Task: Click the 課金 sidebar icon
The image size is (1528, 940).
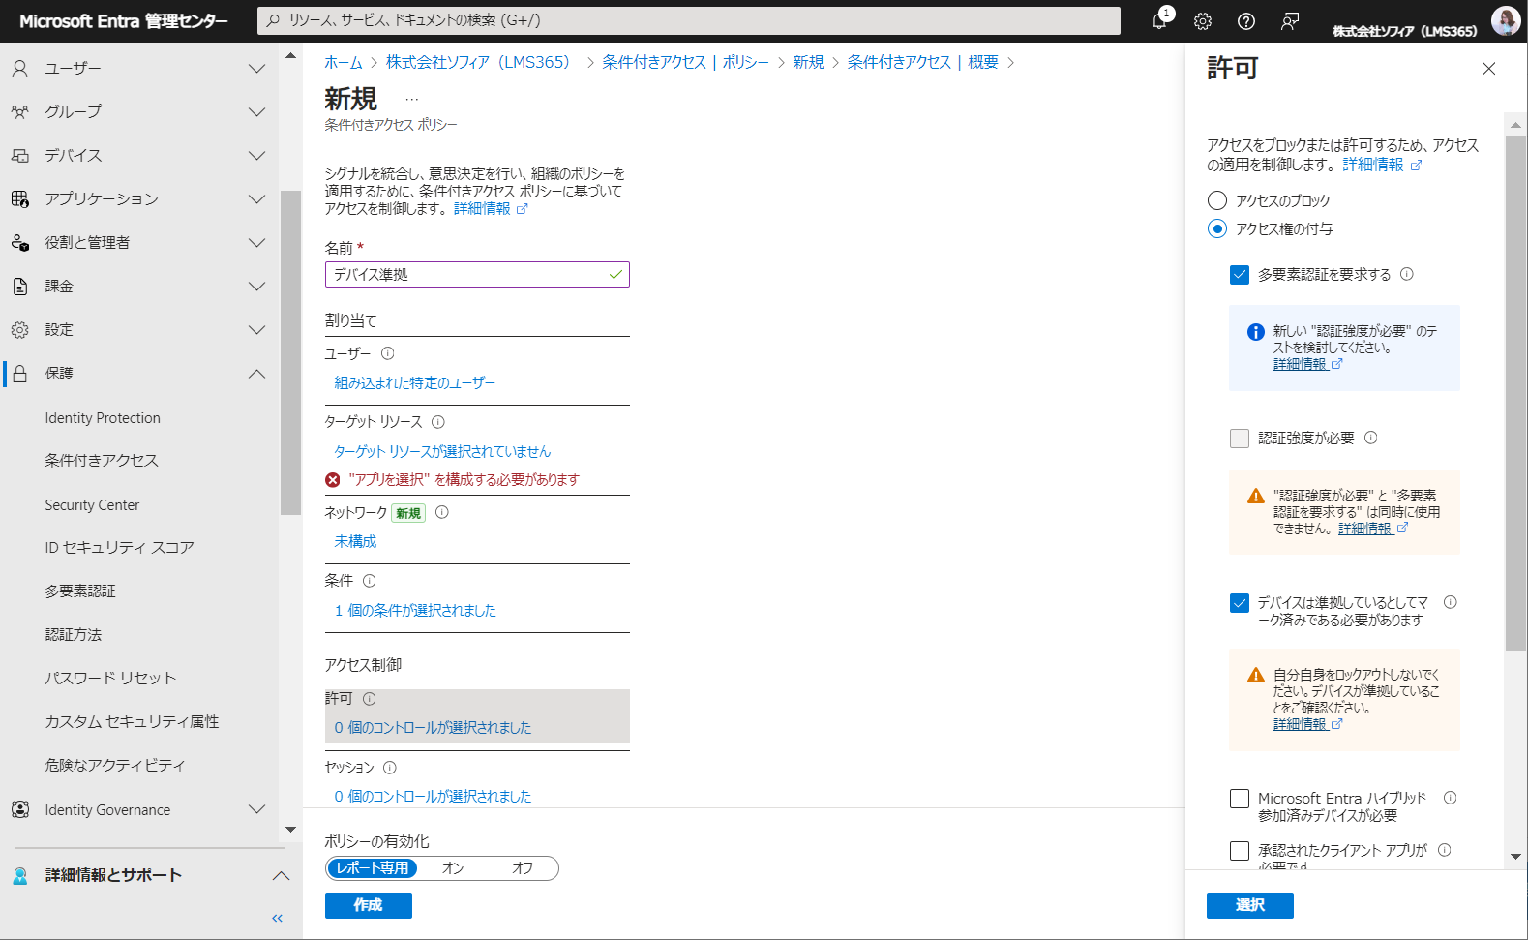Action: pyautogui.click(x=19, y=287)
